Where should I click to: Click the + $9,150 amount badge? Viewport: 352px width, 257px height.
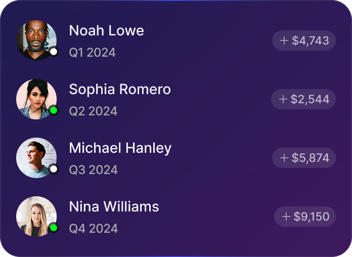(x=305, y=217)
